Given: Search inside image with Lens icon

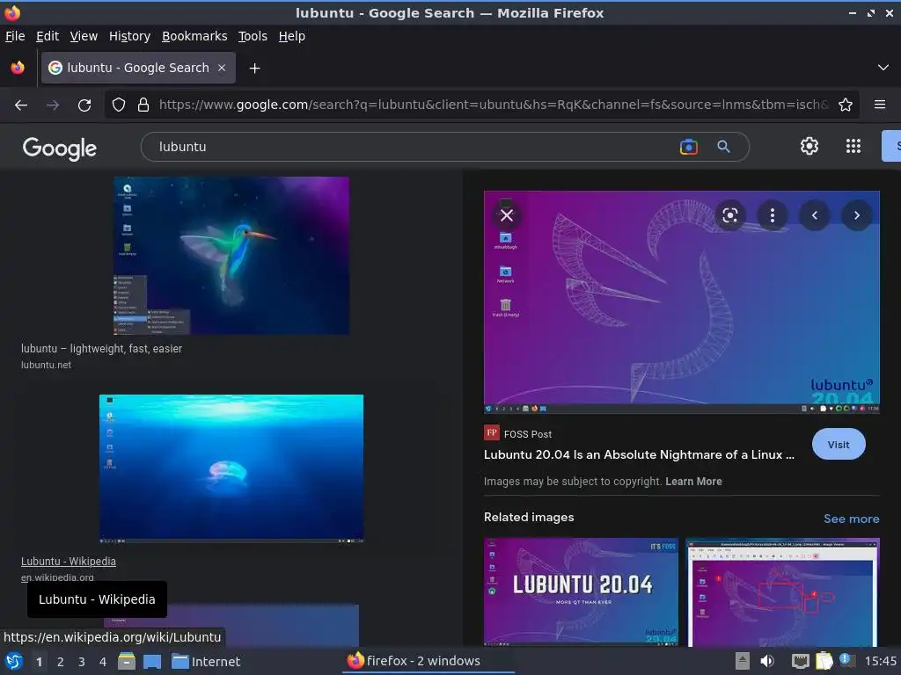Looking at the screenshot, I should click(729, 215).
